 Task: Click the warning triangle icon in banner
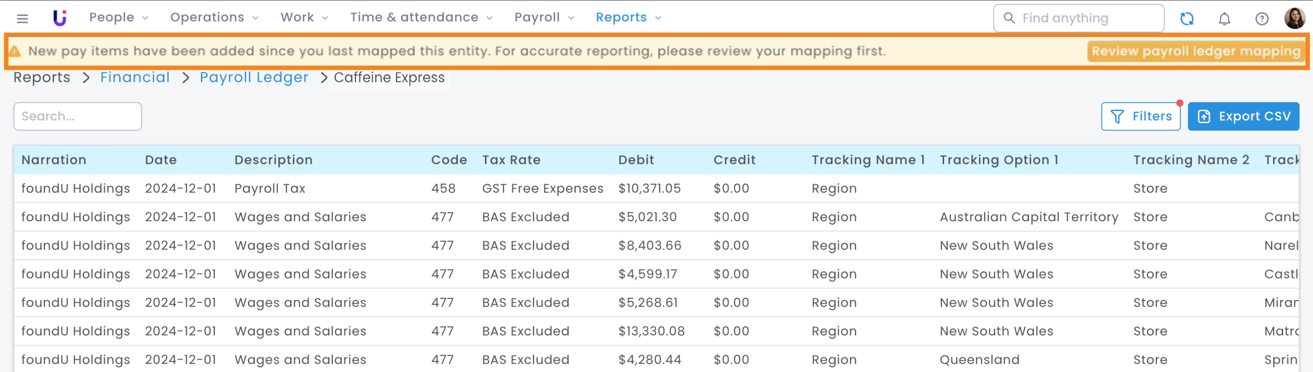15,51
